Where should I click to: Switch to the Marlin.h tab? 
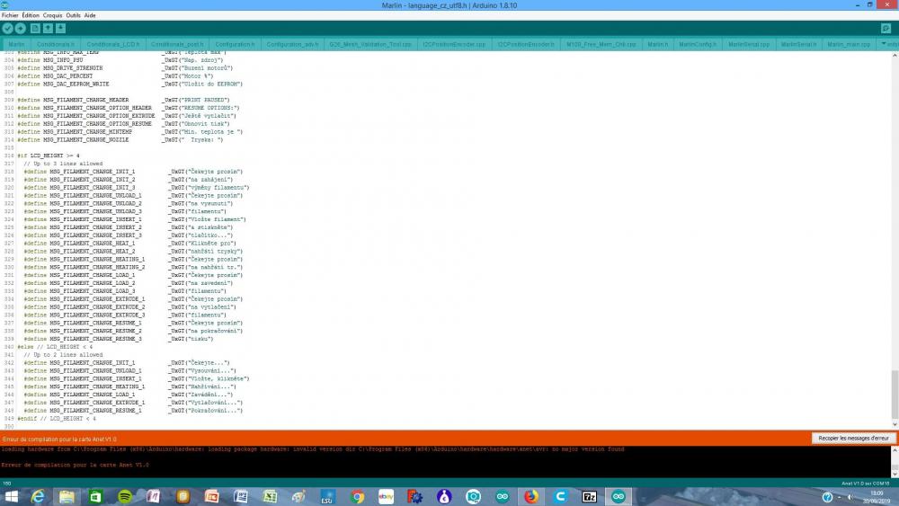[658, 44]
